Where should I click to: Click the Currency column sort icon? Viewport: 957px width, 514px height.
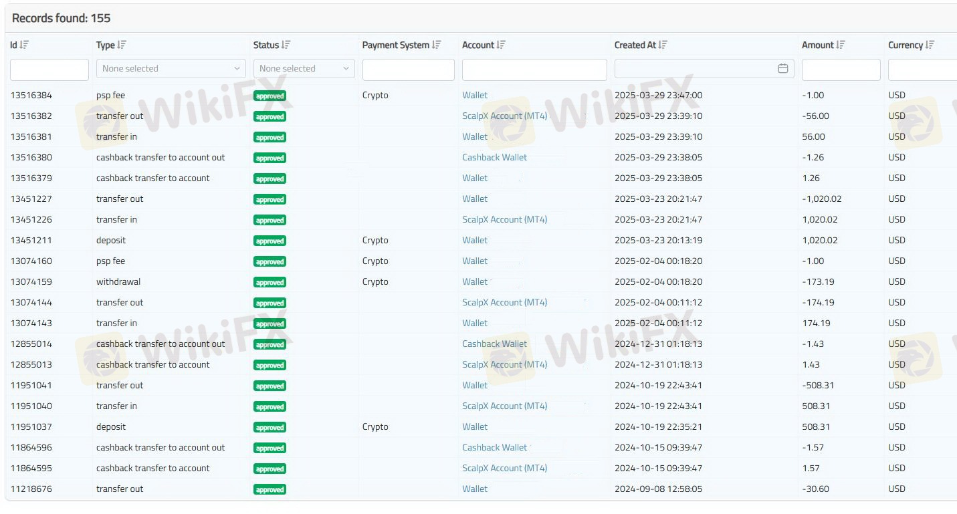pos(930,45)
